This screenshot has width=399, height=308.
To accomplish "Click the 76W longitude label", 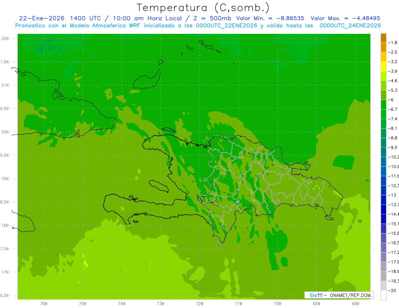I will coord(44,303).
